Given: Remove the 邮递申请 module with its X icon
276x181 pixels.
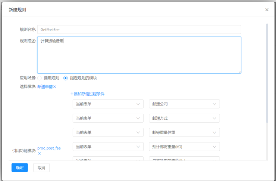Looking at the screenshot, I should (54, 87).
